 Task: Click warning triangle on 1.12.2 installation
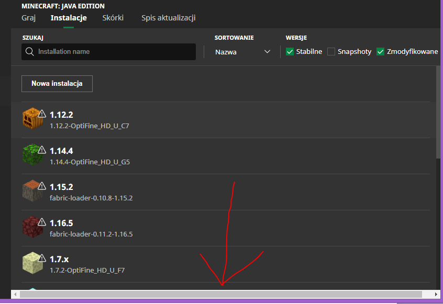coord(42,114)
